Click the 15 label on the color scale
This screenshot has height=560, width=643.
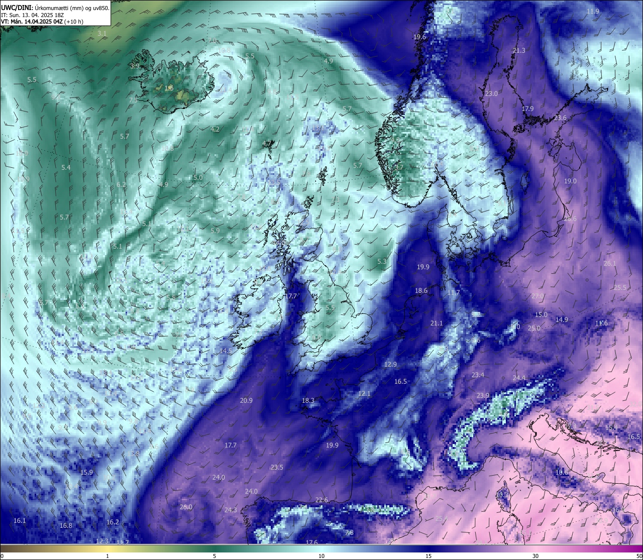[428, 556]
